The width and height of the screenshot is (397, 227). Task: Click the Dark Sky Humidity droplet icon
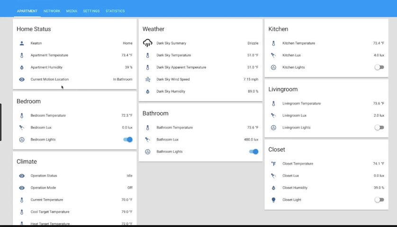pos(148,91)
